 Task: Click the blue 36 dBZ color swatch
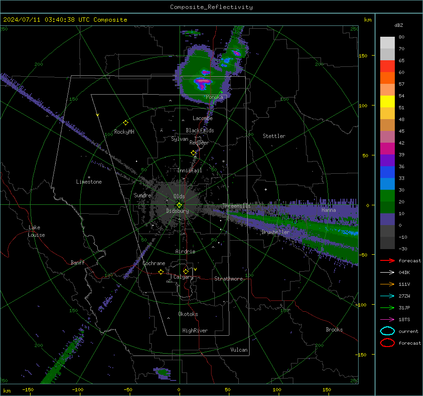387,172
